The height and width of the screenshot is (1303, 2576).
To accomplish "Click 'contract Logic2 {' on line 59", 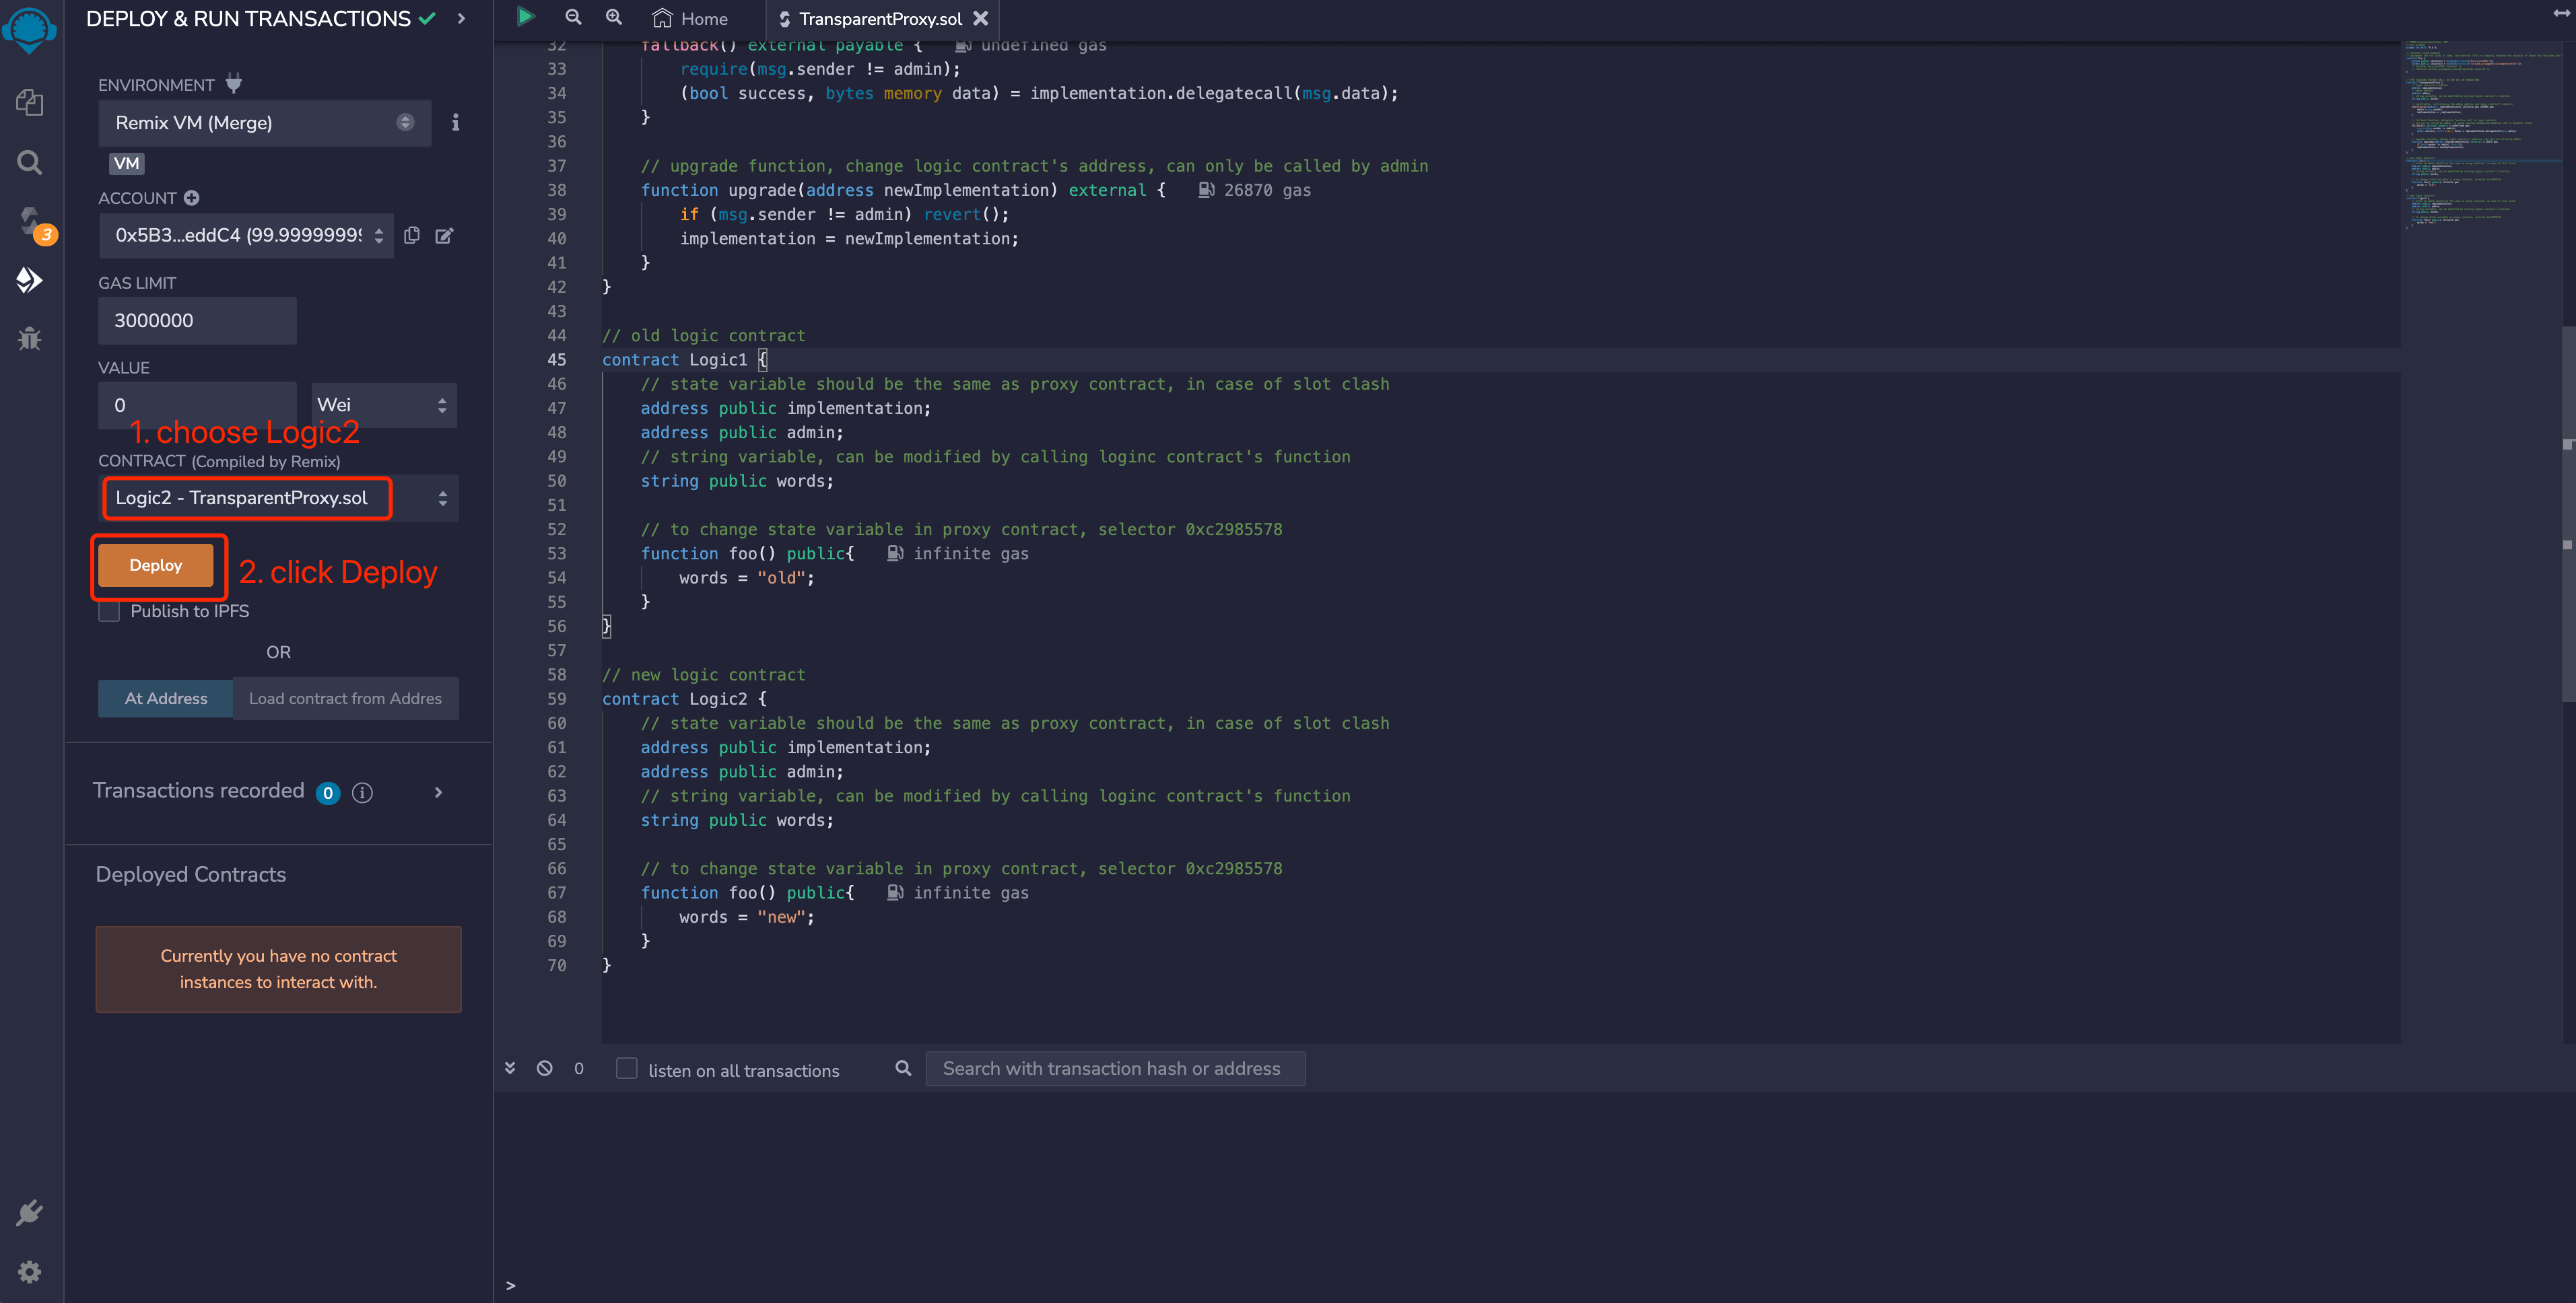I will (684, 699).
